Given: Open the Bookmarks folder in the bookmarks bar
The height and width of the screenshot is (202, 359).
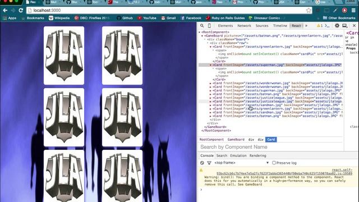Looking at the screenshot, I should point(33,18).
